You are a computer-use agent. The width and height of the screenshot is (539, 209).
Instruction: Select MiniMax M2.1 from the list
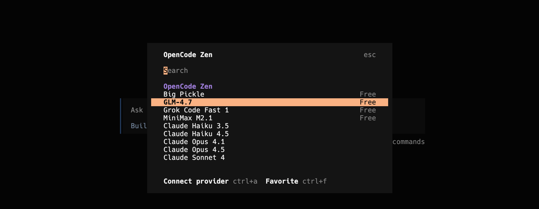click(188, 118)
